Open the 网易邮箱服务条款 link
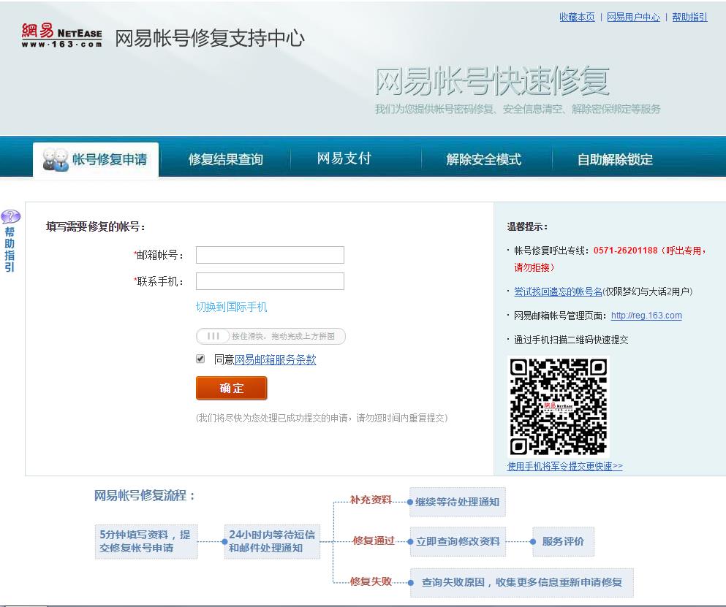Image resolution: width=726 pixels, height=607 pixels. click(x=275, y=359)
